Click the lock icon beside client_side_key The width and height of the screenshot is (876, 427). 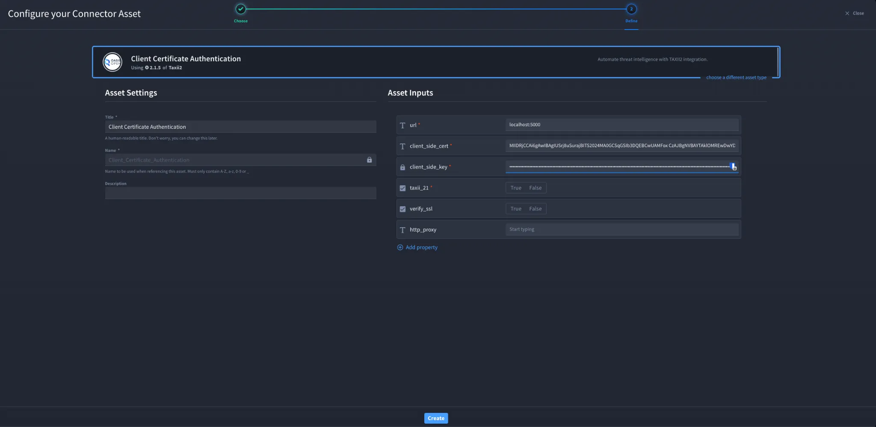click(402, 167)
